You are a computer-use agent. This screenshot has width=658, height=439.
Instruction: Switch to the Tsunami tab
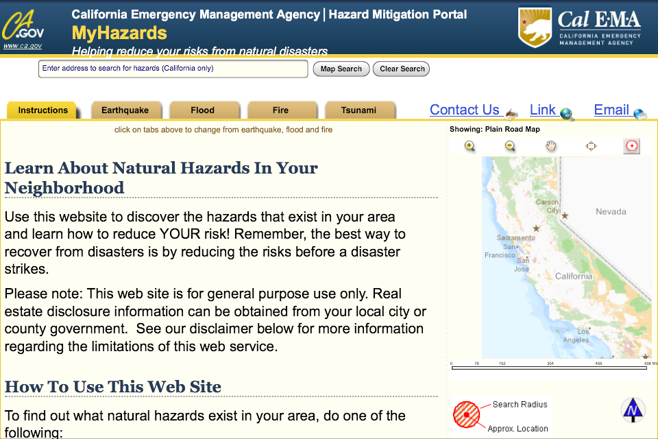358,110
